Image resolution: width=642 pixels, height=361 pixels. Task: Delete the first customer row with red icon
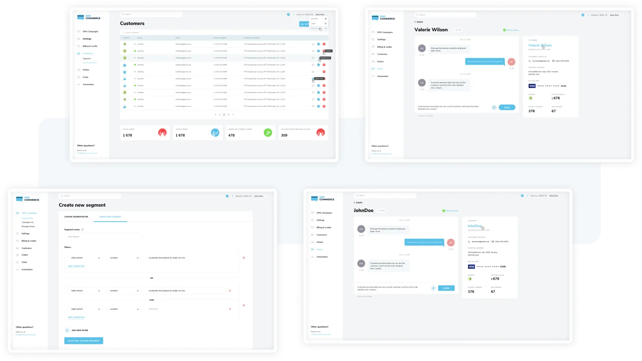point(324,44)
